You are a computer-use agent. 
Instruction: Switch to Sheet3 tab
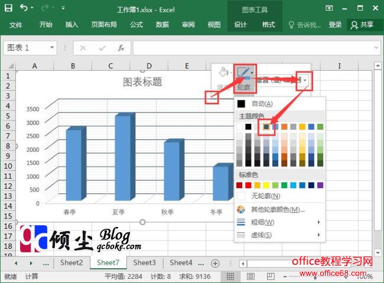145,263
